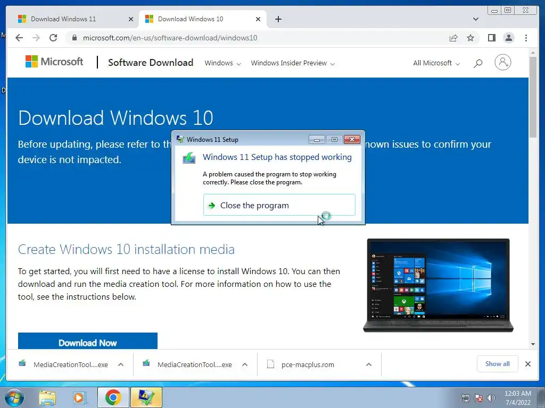Expand the Windows navigation menu
The image size is (545, 408).
pos(222,63)
